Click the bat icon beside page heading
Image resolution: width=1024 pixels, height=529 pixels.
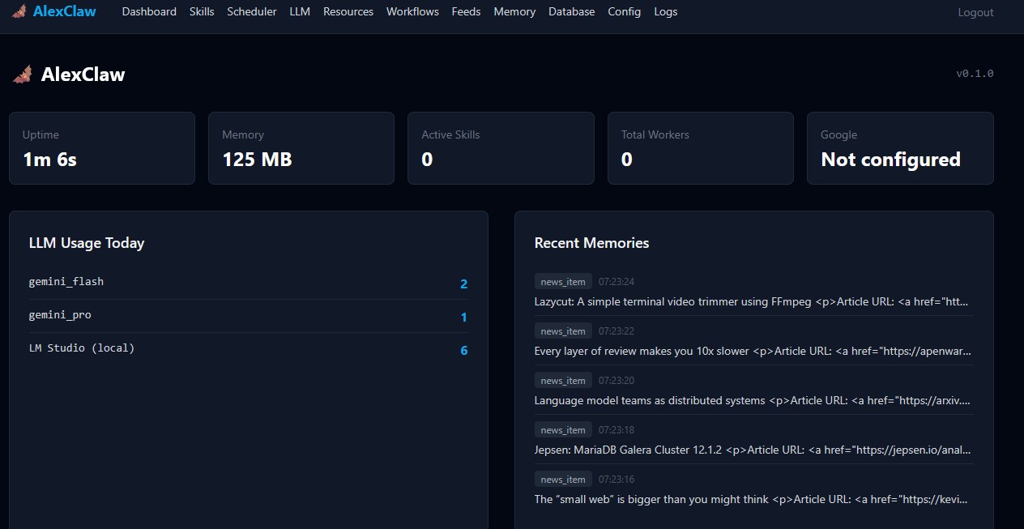coord(23,75)
